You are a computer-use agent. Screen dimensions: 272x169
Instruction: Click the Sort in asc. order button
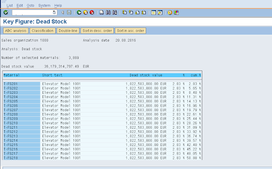tap(130, 31)
